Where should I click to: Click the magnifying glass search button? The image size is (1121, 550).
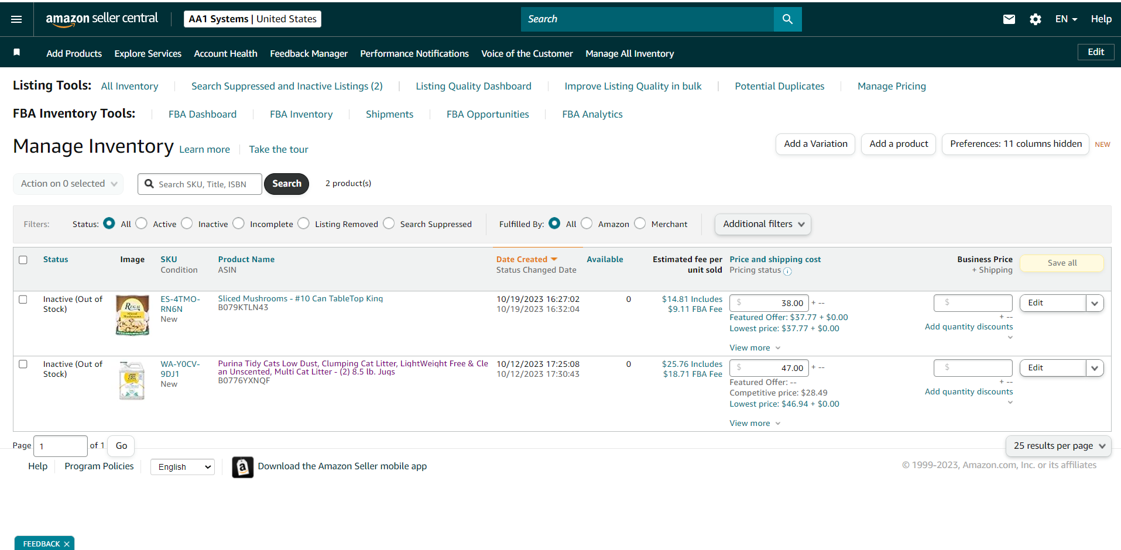pos(787,19)
